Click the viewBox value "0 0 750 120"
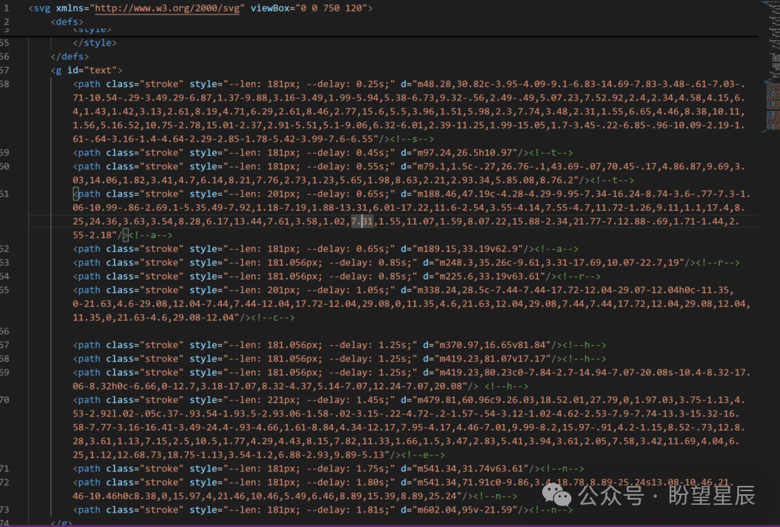The height and width of the screenshot is (527, 780). 331,8
